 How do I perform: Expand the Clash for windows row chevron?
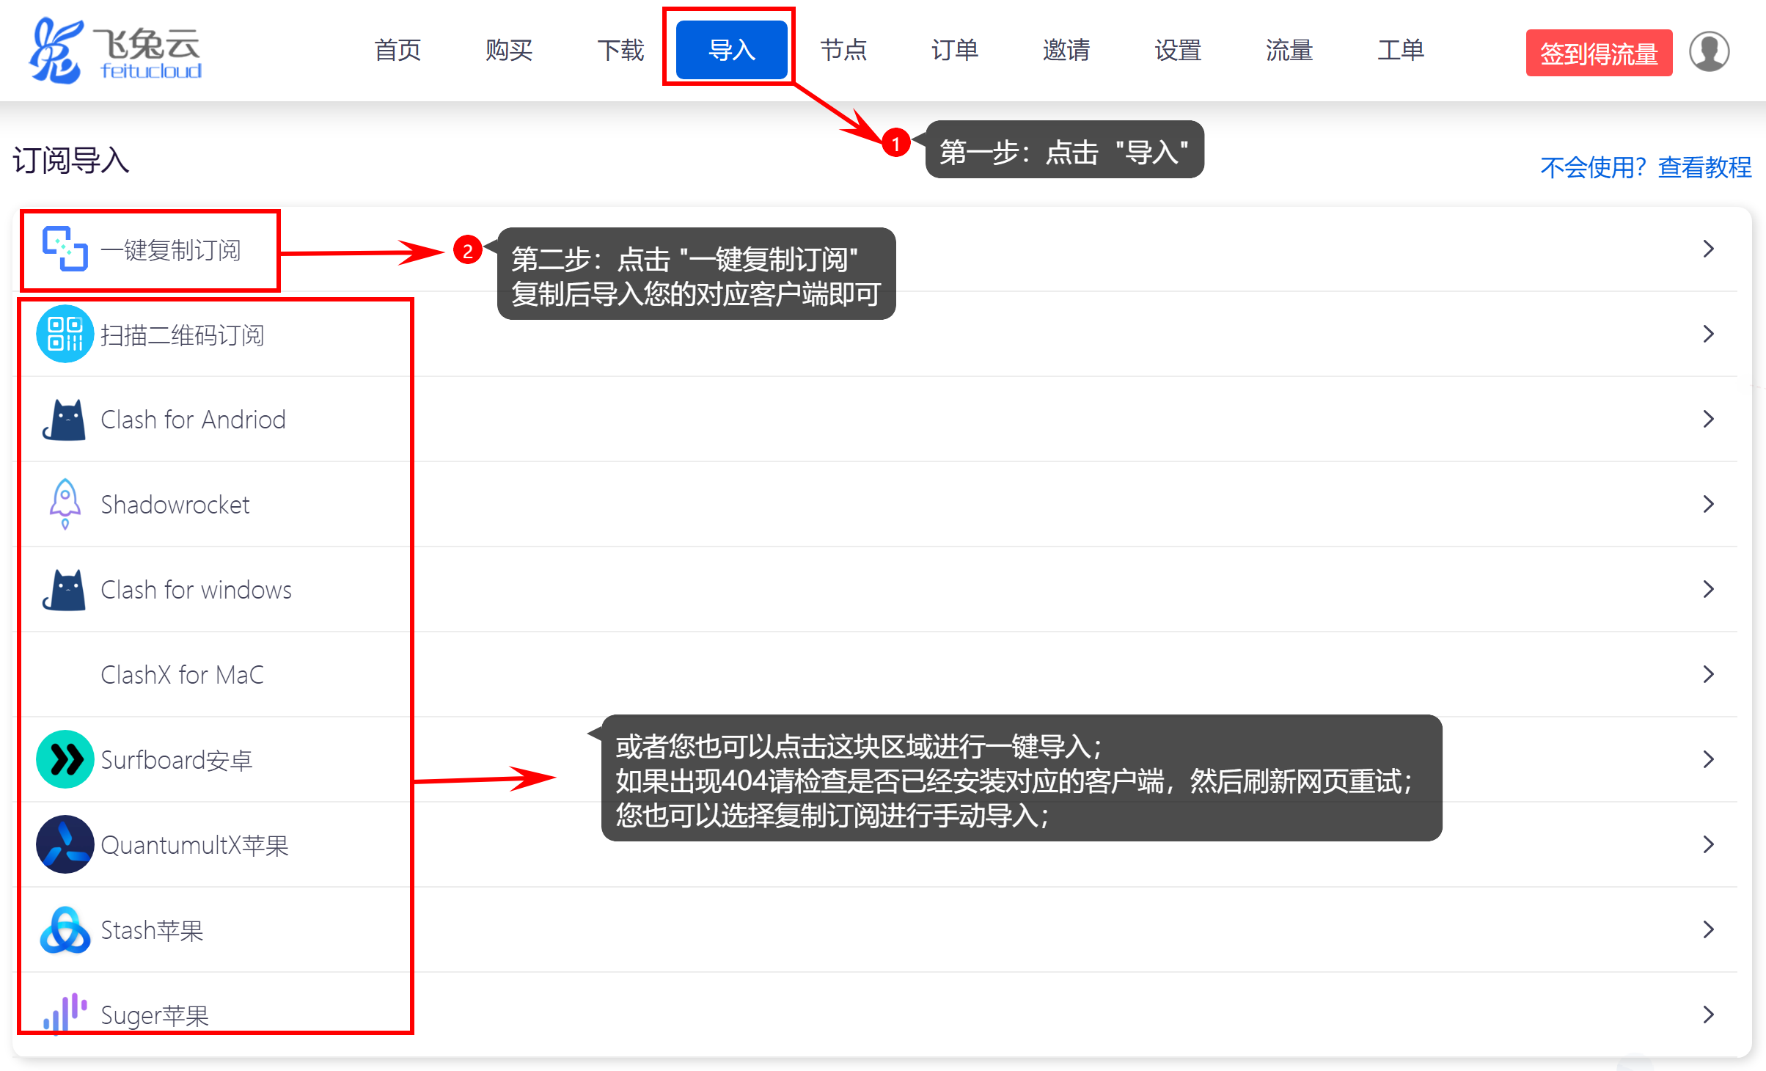click(1709, 589)
